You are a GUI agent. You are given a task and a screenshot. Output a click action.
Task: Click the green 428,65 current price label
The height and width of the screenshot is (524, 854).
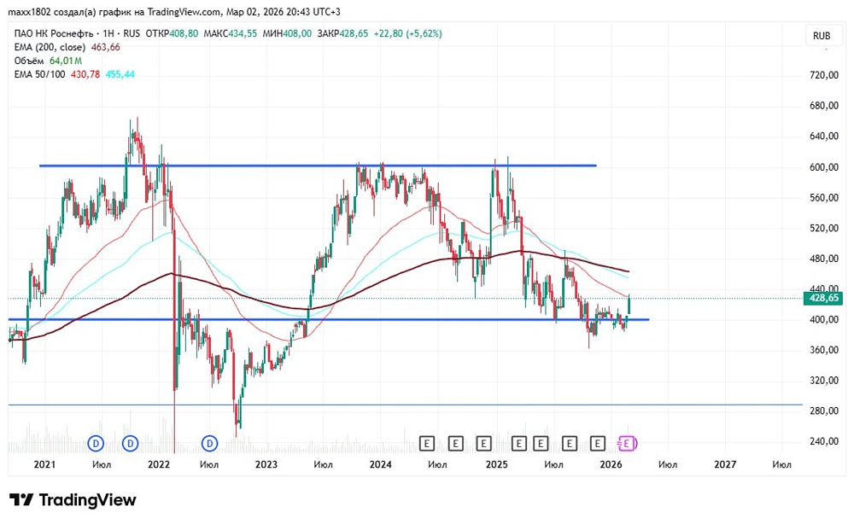(823, 298)
